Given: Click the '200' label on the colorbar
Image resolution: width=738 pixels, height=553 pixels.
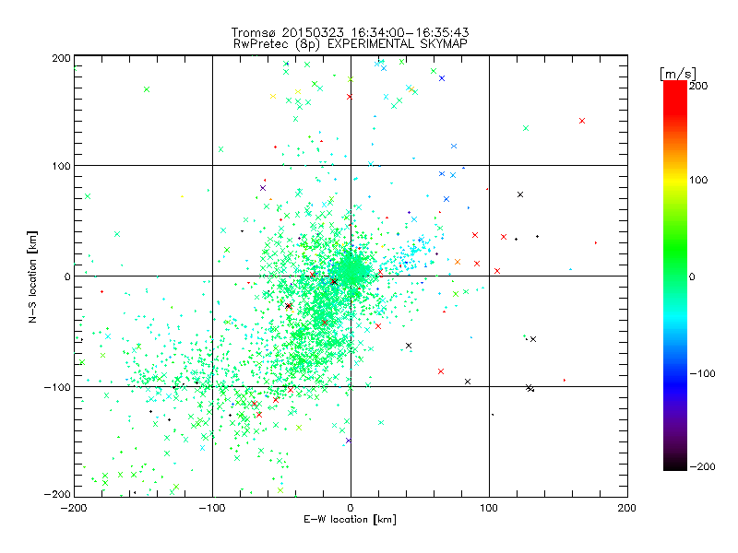Looking at the screenshot, I should (x=698, y=86).
